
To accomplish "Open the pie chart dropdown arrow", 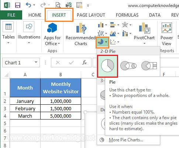I will pyautogui.click(x=106, y=42).
